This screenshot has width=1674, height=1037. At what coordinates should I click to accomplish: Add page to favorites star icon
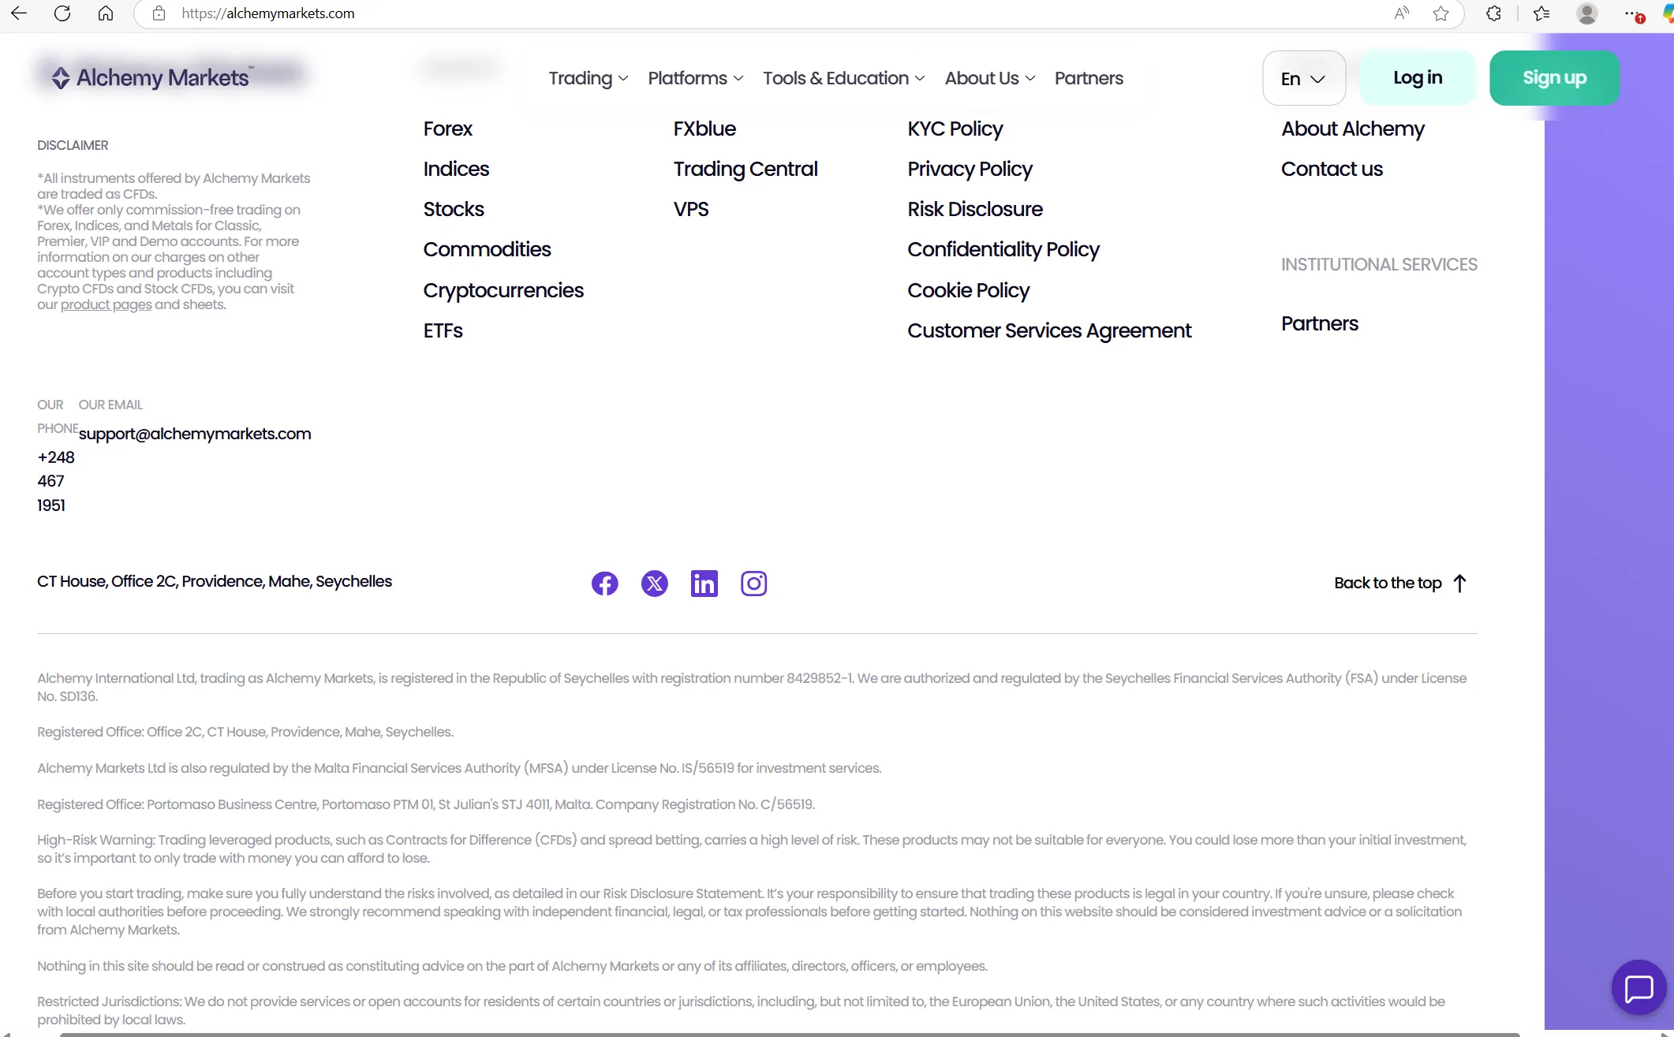[1441, 13]
